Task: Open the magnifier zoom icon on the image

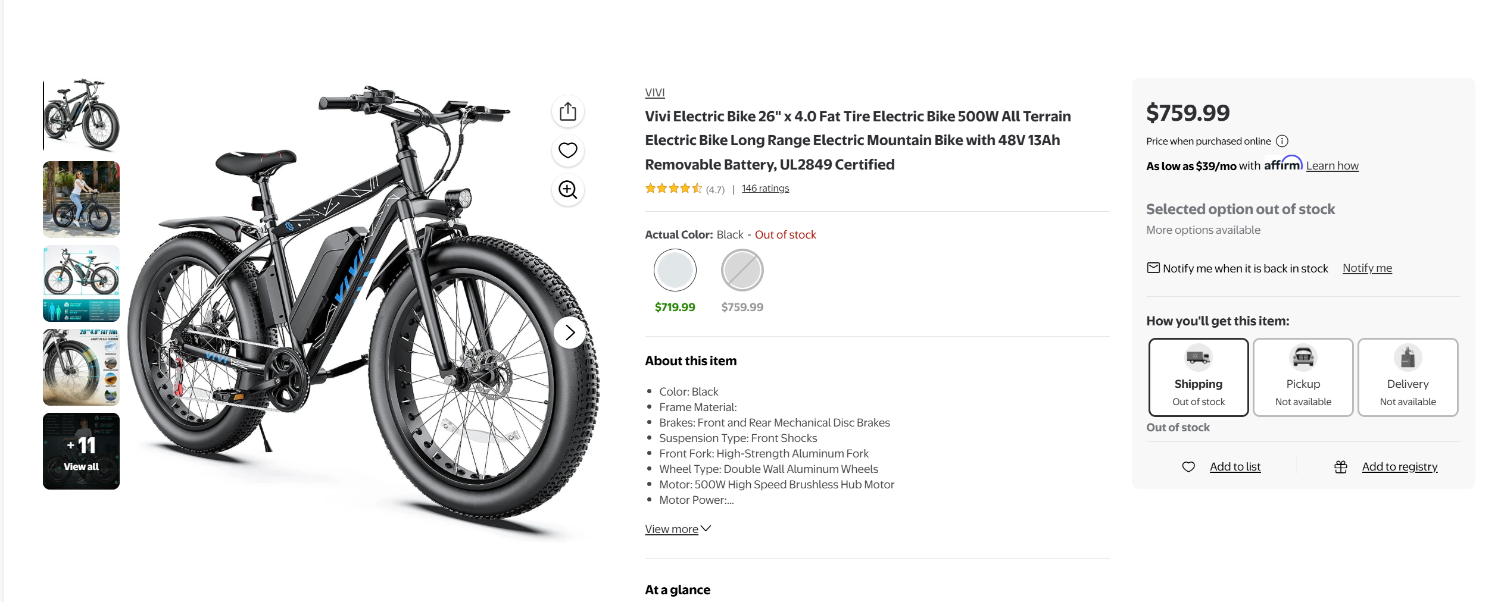Action: coord(567,190)
